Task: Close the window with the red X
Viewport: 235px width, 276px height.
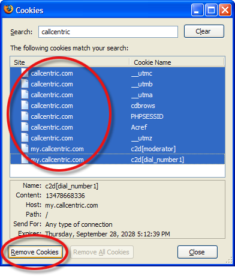Action: click(x=225, y=10)
